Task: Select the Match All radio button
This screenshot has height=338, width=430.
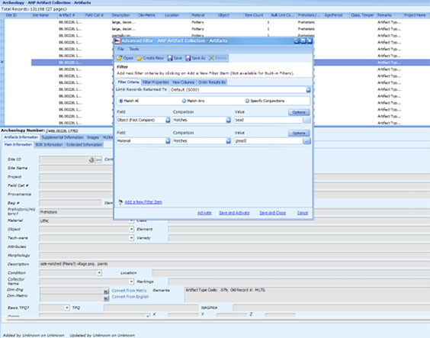Action: pos(120,101)
